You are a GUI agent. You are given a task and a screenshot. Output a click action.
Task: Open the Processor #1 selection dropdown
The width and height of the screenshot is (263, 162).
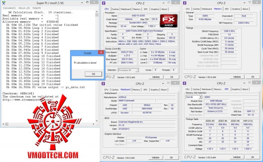point(128,70)
